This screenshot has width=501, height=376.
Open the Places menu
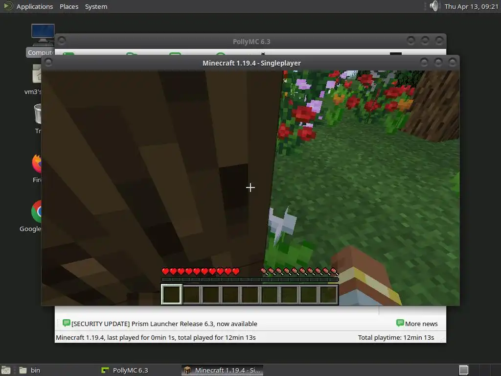pyautogui.click(x=69, y=6)
